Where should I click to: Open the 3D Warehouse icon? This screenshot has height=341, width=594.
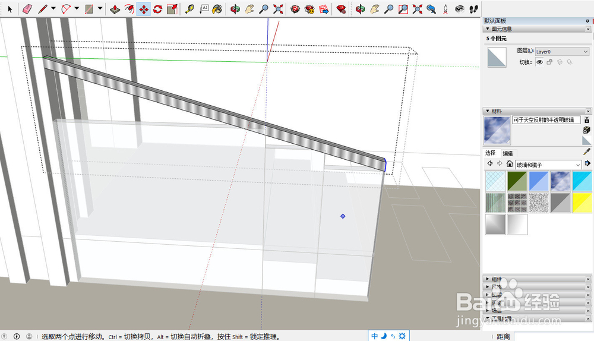click(x=295, y=9)
